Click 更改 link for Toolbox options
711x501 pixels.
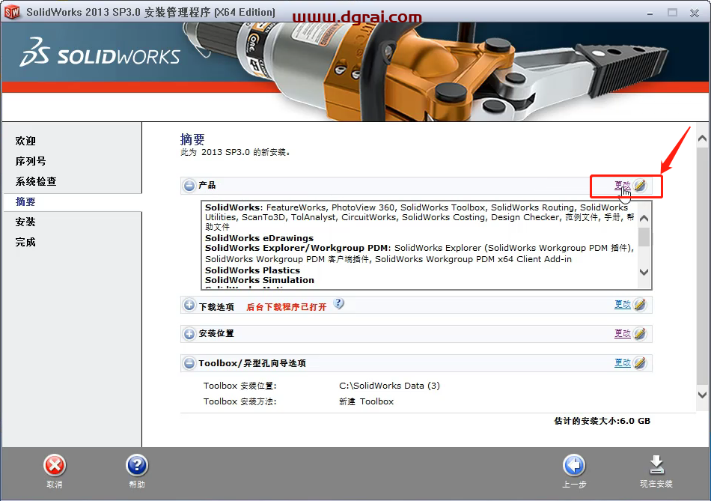point(623,362)
